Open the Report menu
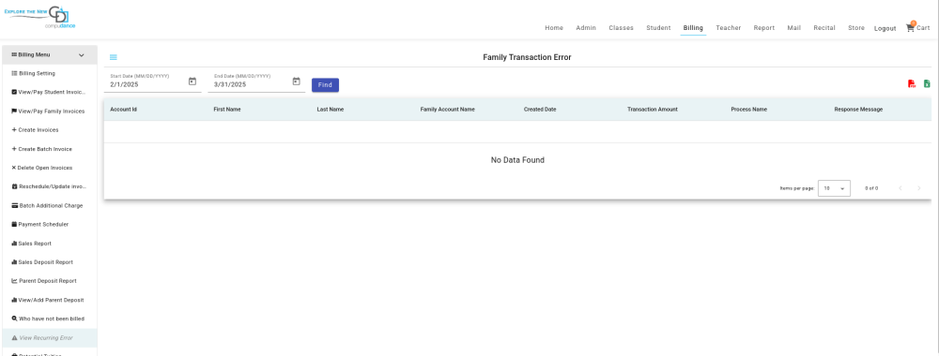The image size is (939, 356). tap(764, 28)
